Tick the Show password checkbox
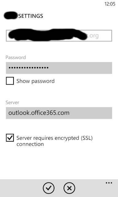Screen dimensions: 118x197 click(x=10, y=81)
